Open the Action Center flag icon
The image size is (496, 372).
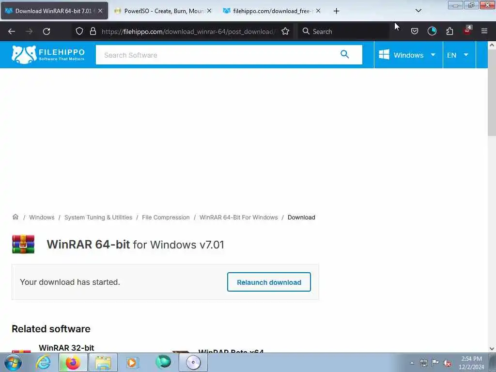435,363
